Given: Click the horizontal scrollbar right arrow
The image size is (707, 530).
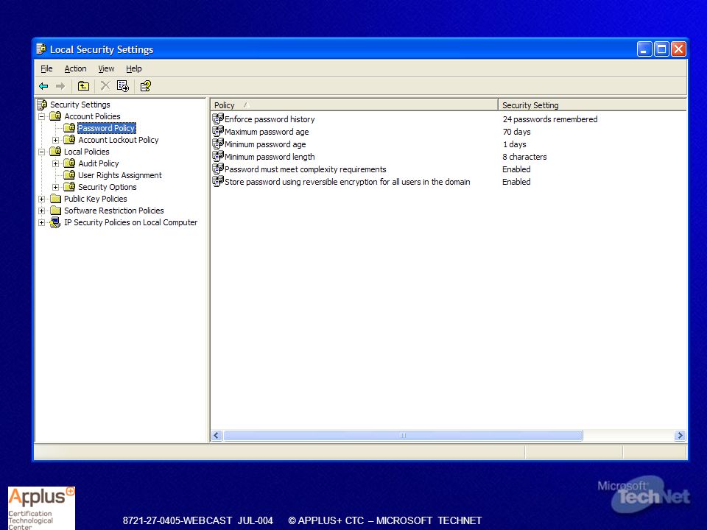Looking at the screenshot, I should pos(680,435).
